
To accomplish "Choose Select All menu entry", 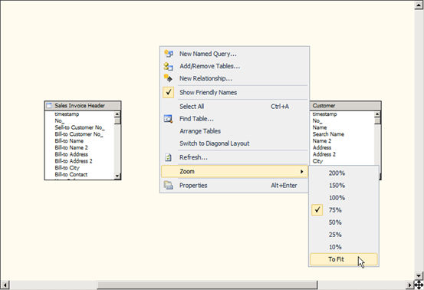I will [x=235, y=107].
